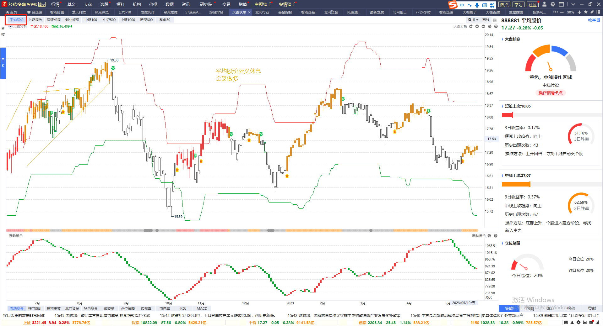Click the 中线上攻 orange progress bar
The width and height of the screenshot is (603, 326).
(x=516, y=184)
